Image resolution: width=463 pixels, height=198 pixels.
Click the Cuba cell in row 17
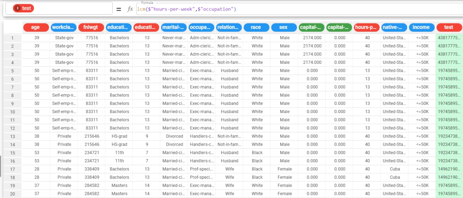395,169
